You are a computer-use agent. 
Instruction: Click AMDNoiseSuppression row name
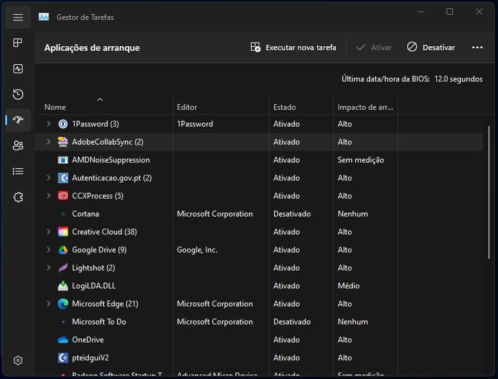111,160
